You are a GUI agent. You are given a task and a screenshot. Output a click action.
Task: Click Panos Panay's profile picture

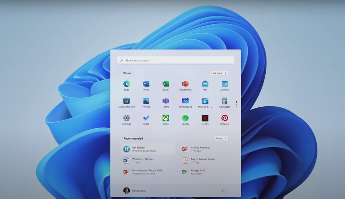(x=127, y=191)
